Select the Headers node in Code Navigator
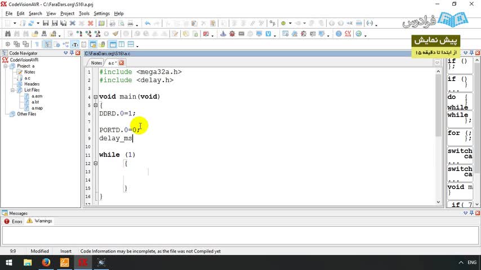481x270 pixels. coord(32,84)
